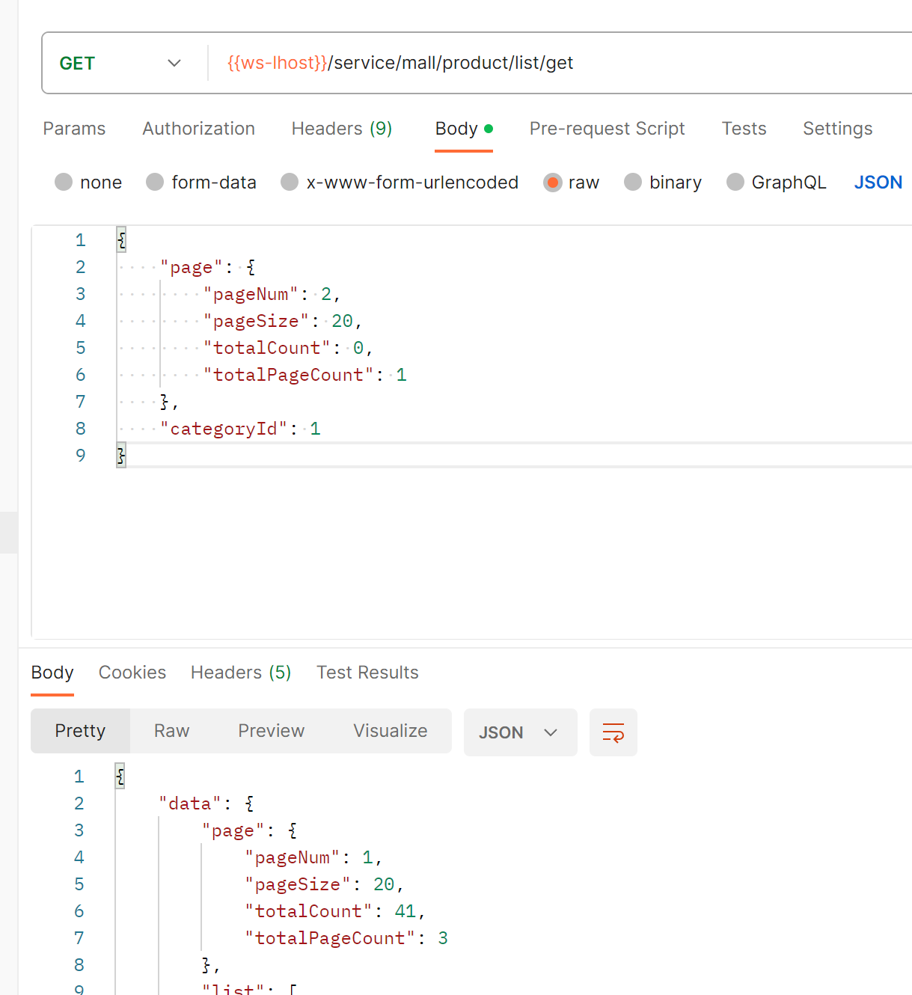Screen dimensions: 912x995
Task: Click "data" key in the response
Action: [x=190, y=803]
